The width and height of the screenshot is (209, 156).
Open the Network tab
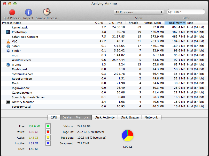click(x=151, y=117)
